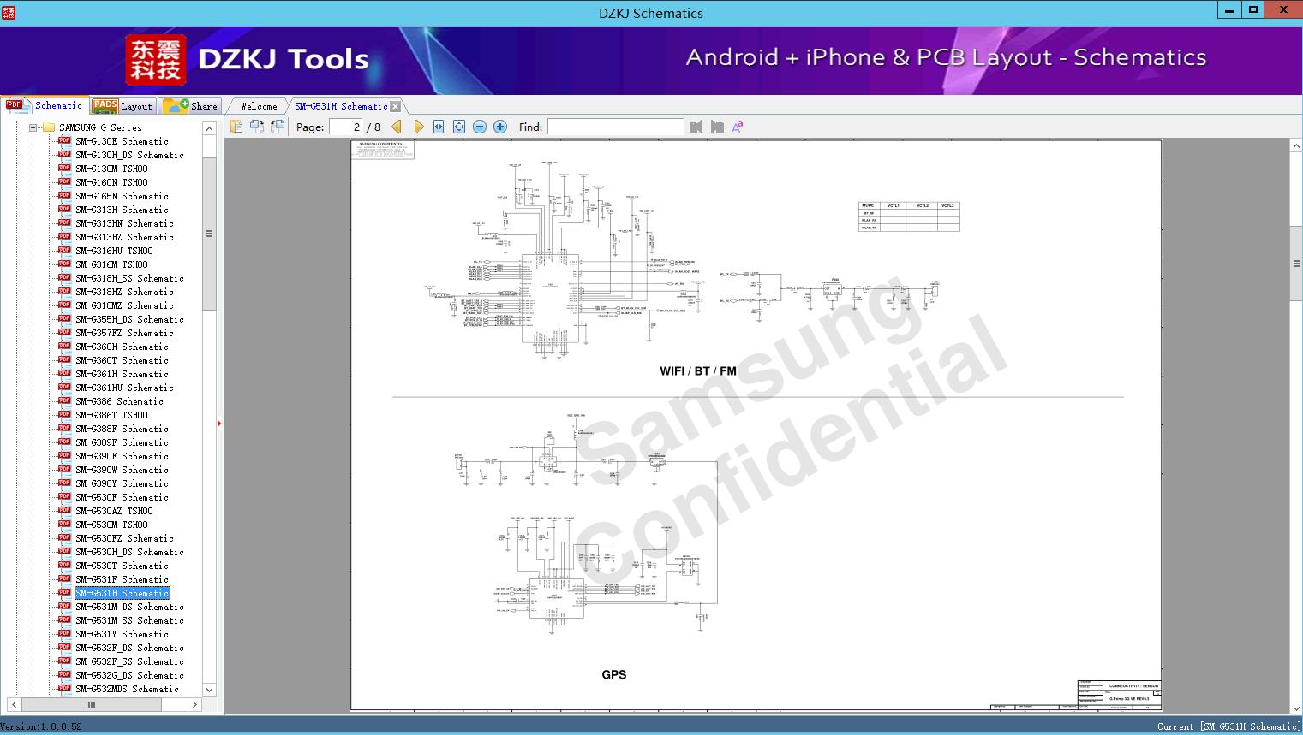
Task: Click the tree panel scroll up arrow
Action: point(209,128)
